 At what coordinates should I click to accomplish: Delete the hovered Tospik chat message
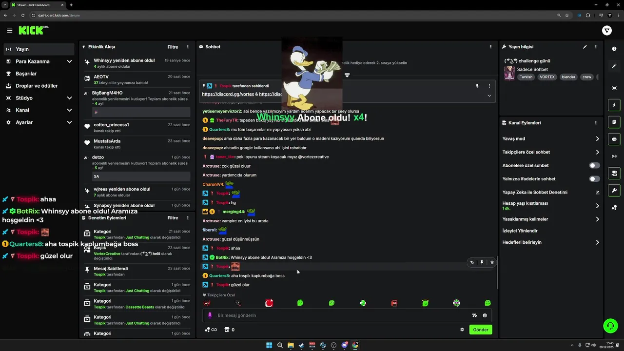492,263
